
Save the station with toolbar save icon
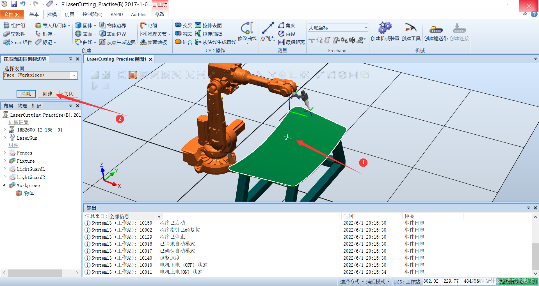pyautogui.click(x=14, y=4)
